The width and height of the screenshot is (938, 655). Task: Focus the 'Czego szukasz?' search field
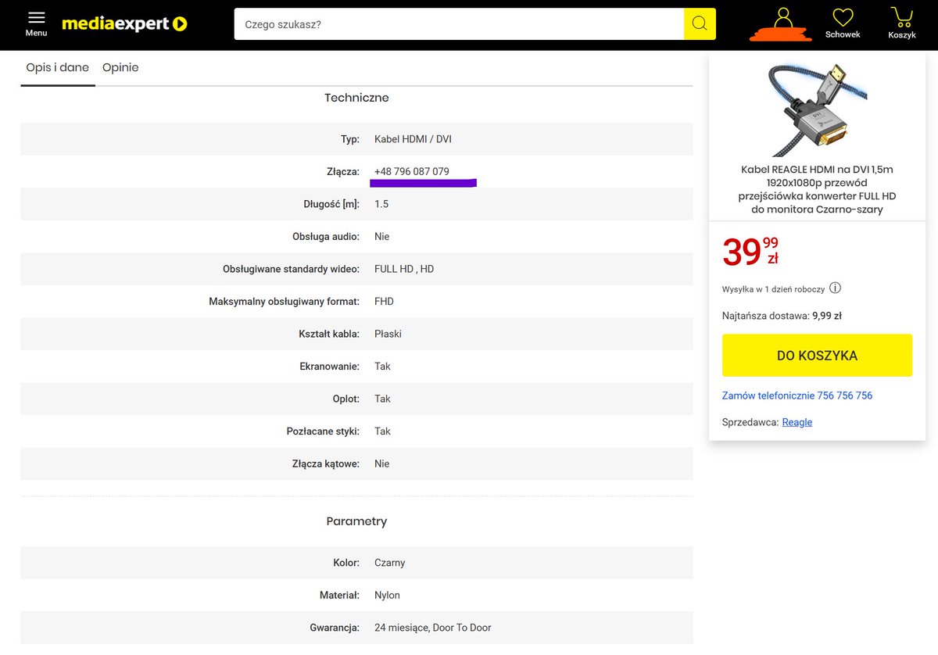(x=459, y=24)
